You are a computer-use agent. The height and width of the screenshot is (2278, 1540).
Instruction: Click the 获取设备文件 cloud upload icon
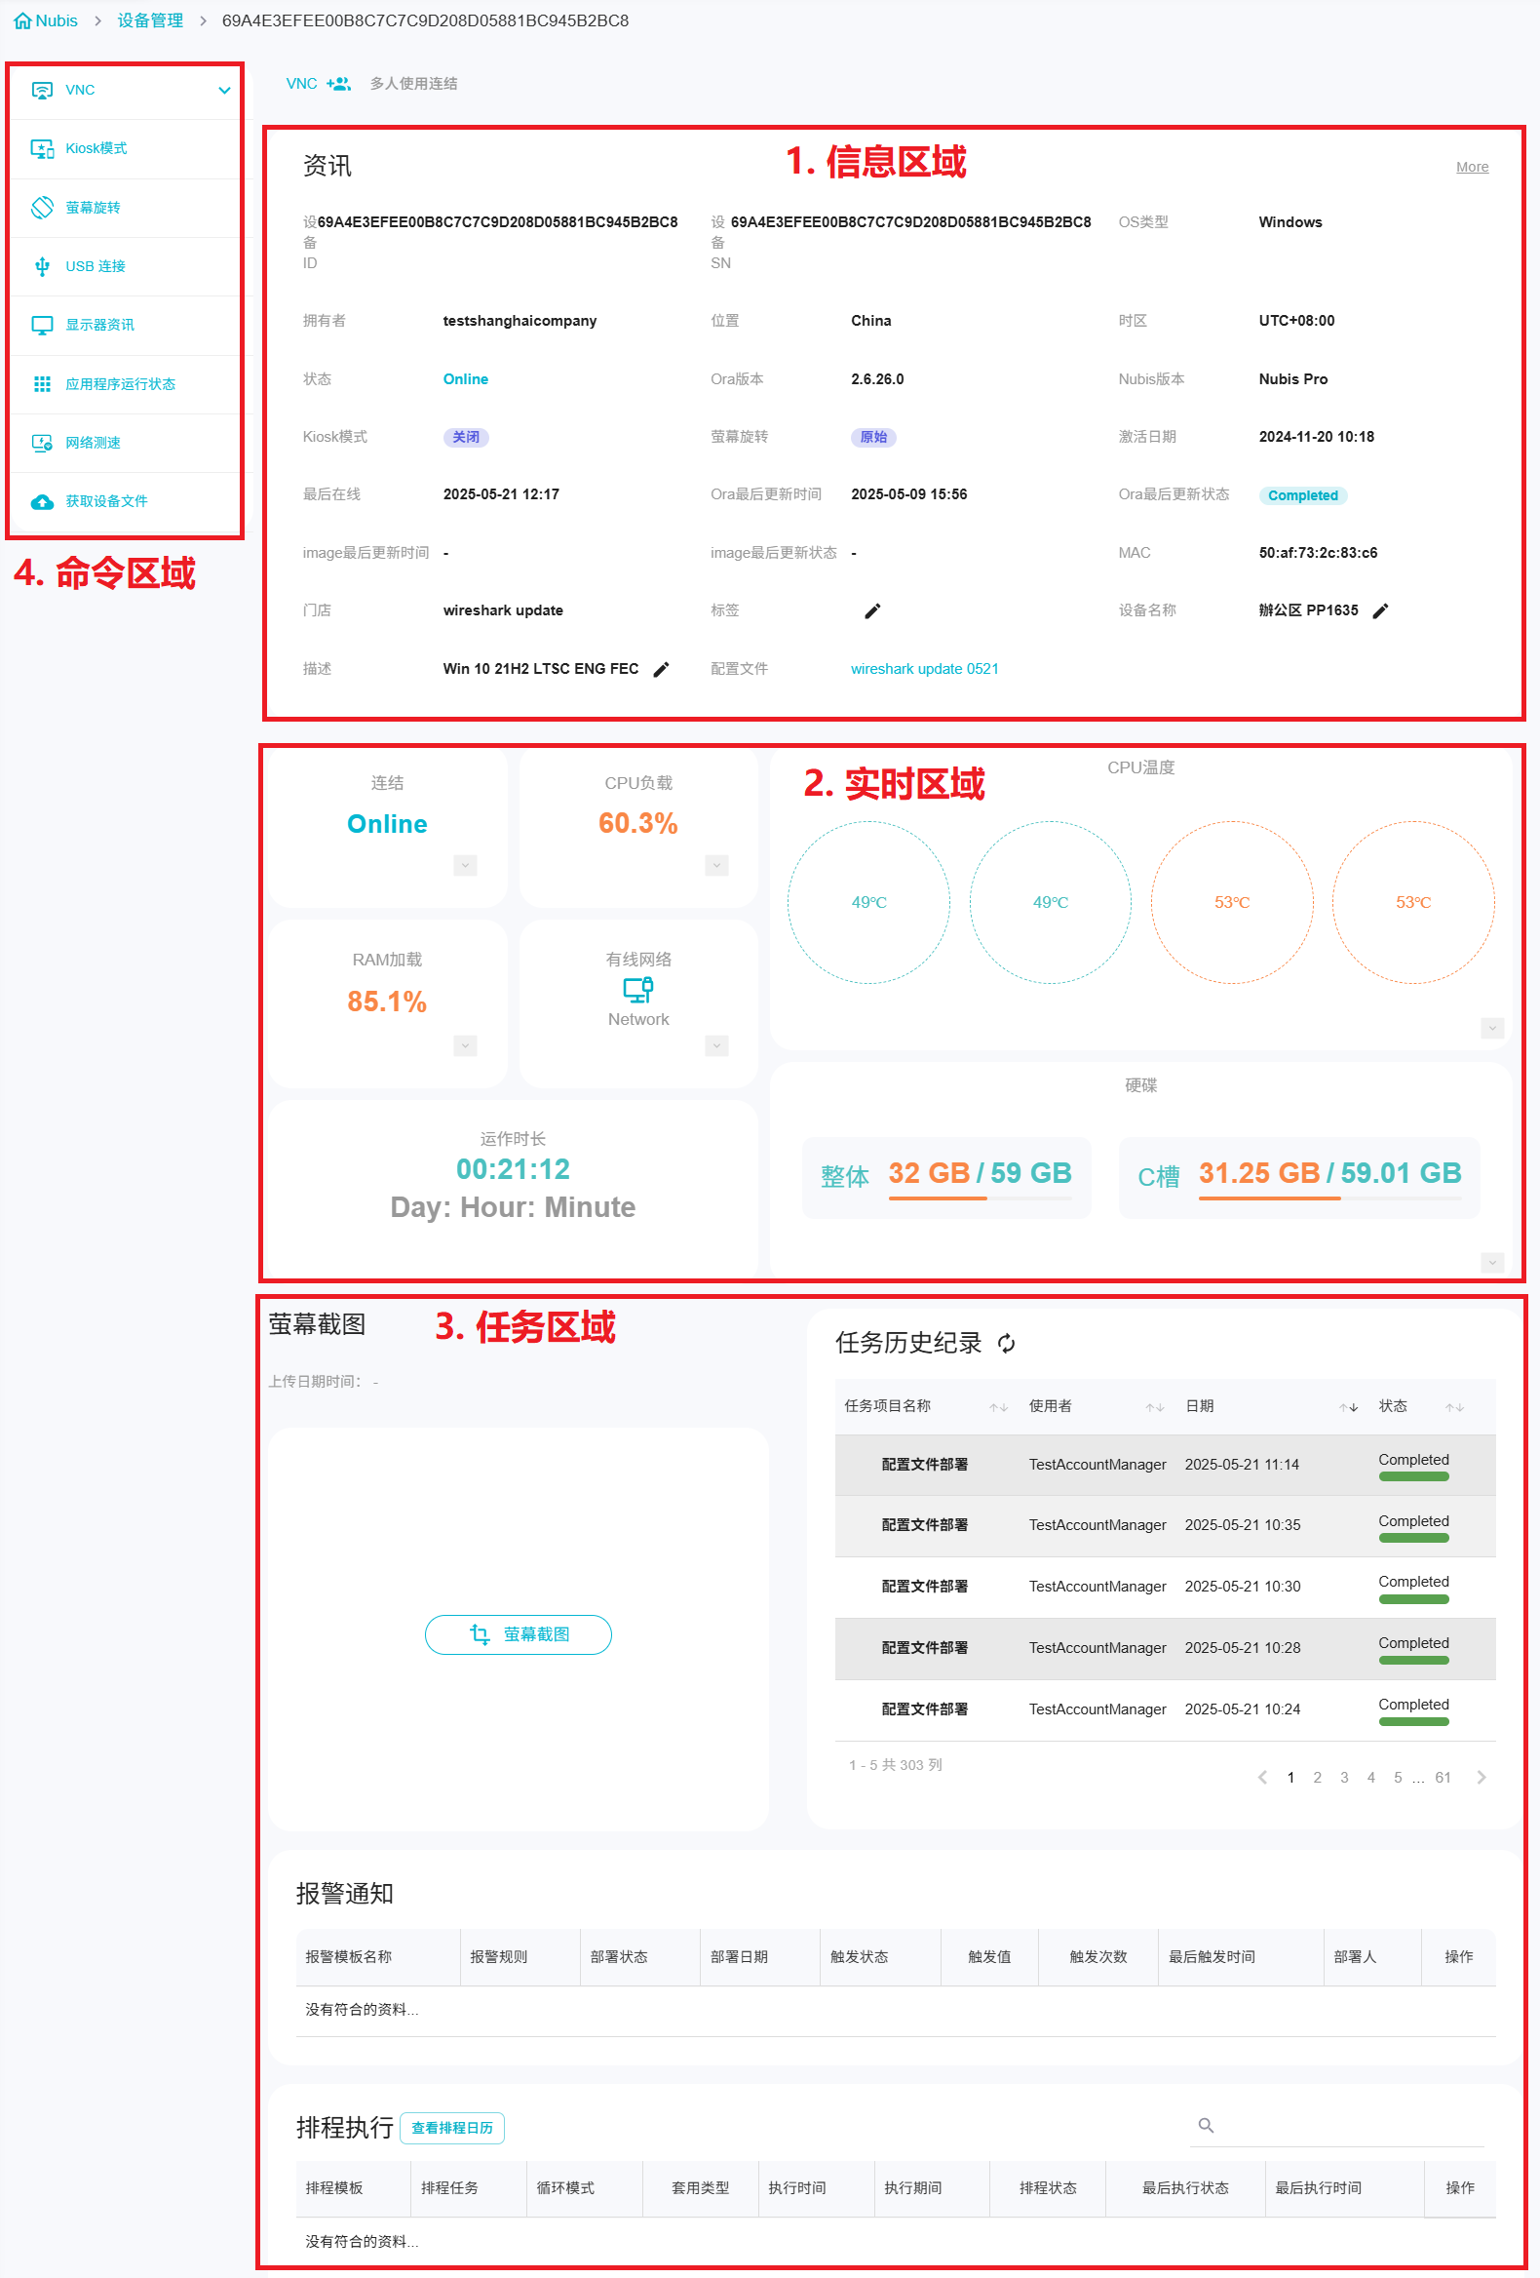pyautogui.click(x=42, y=502)
